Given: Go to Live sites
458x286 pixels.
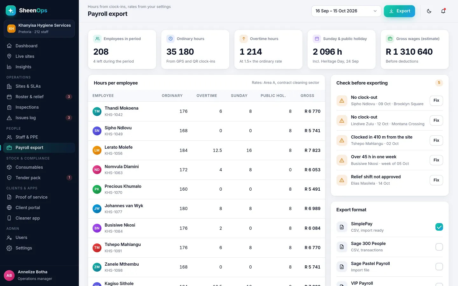Looking at the screenshot, I should tap(39, 56).
